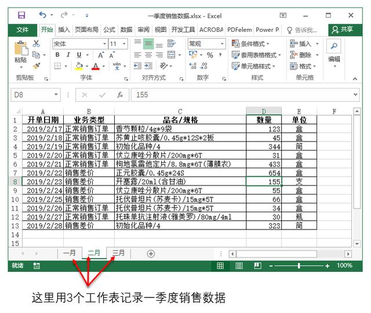Apply cell borders

coord(57,66)
